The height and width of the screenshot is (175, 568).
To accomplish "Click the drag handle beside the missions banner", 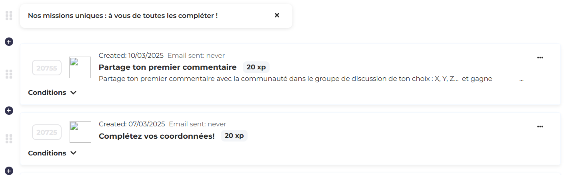I will (9, 16).
